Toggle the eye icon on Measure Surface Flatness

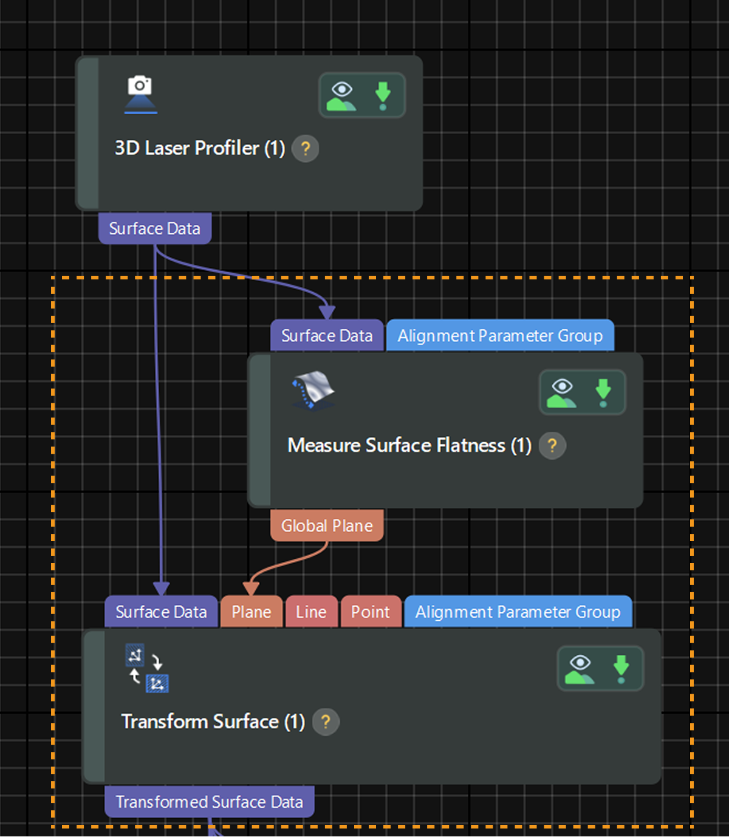tap(563, 390)
